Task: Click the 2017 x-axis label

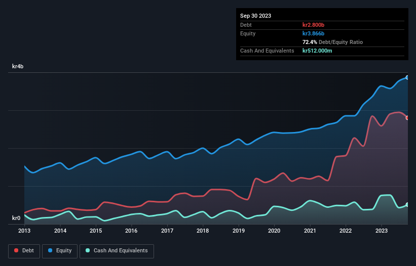Action: 167,231
